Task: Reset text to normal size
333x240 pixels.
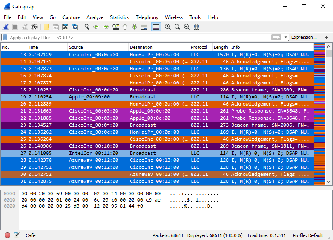Action: click(187, 27)
